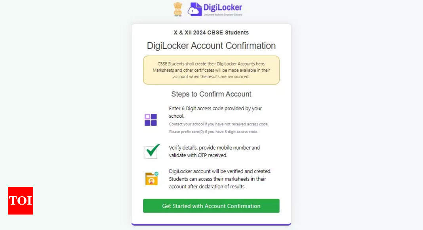Viewport: 423px width, 230px height.
Task: Click the purple bar at the card bottom
Action: [211, 223]
